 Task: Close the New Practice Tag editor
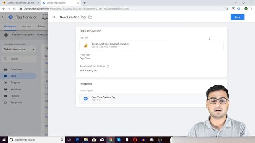click(x=54, y=17)
